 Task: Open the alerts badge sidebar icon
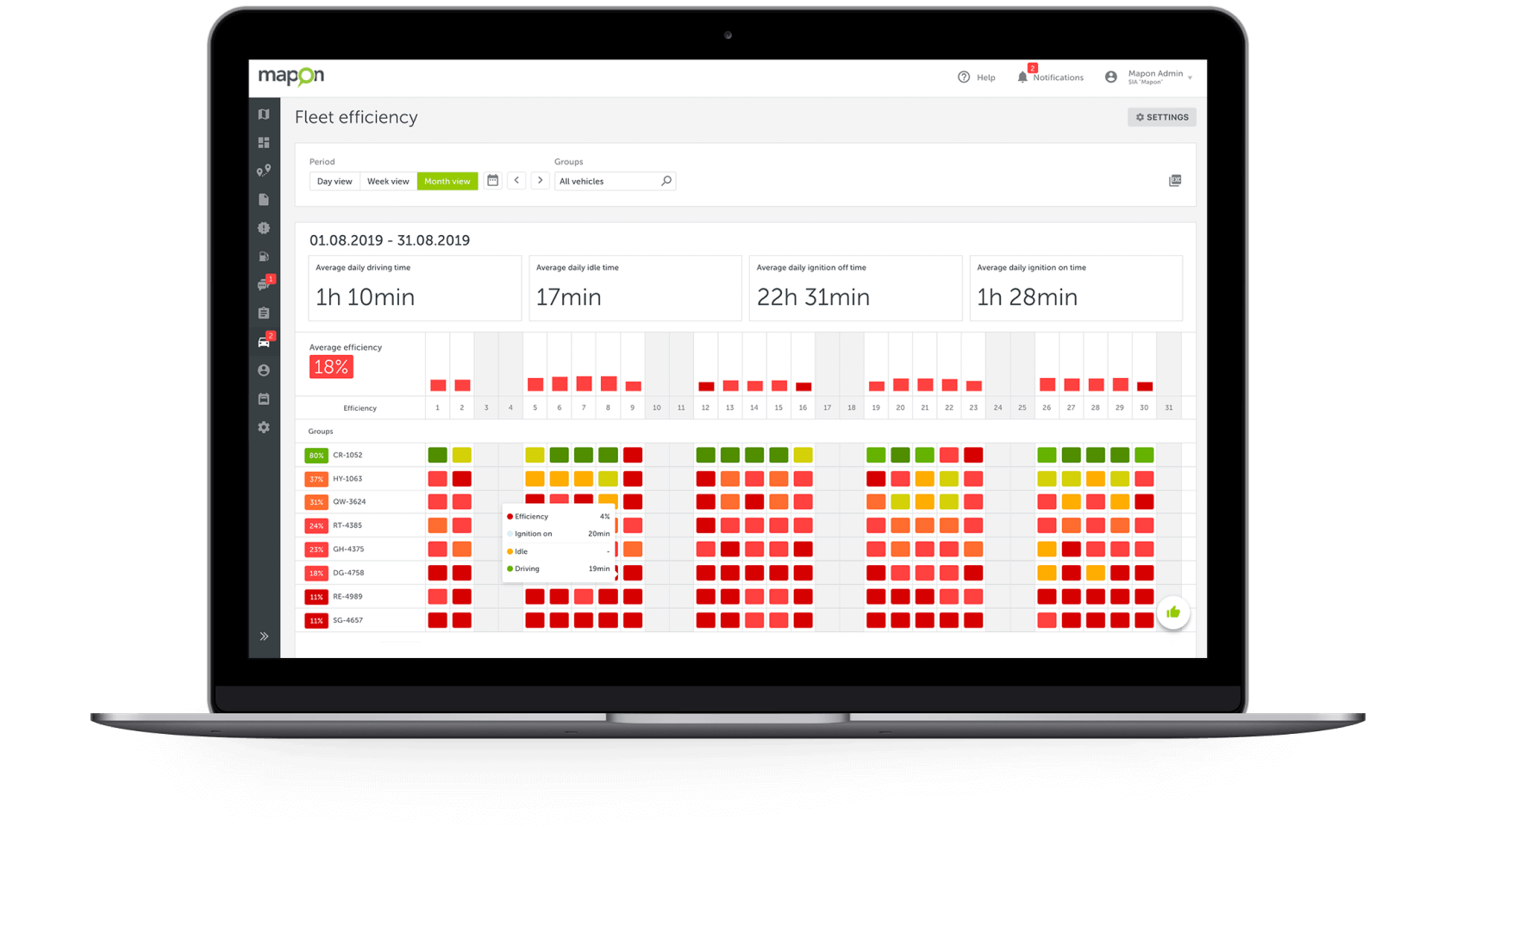264,227
